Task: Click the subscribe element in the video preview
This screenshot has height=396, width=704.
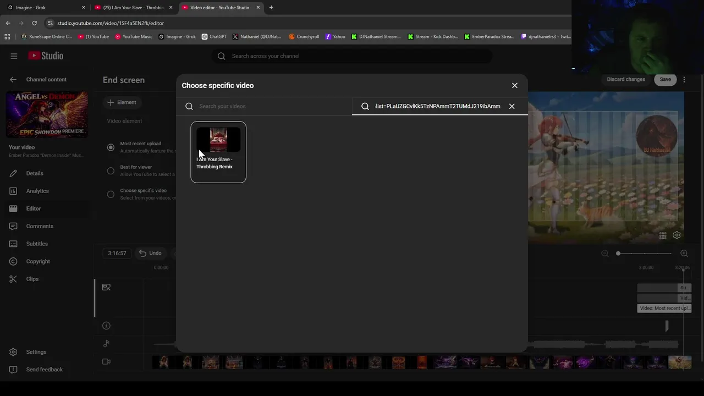Action: (x=657, y=135)
